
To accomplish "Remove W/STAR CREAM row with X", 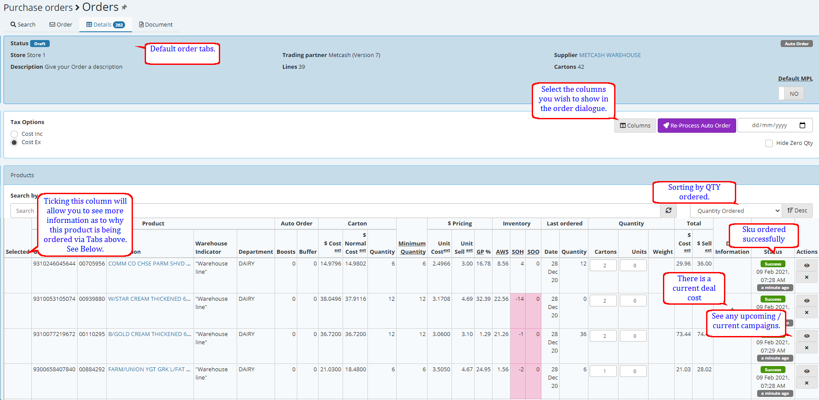I will 807,313.
